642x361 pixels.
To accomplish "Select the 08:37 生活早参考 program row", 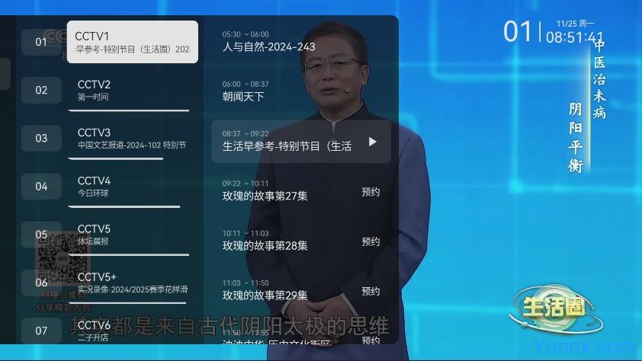I will pyautogui.click(x=301, y=142).
